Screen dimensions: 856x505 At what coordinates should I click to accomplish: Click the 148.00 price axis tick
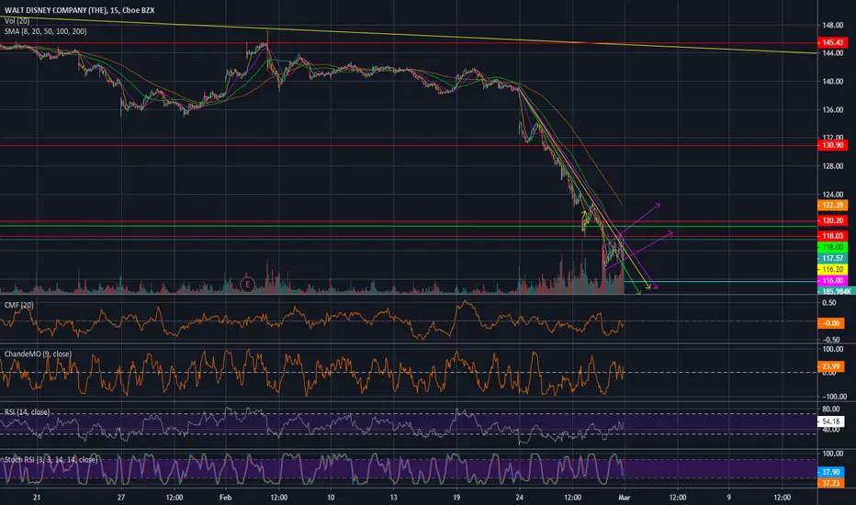pyautogui.click(x=833, y=25)
